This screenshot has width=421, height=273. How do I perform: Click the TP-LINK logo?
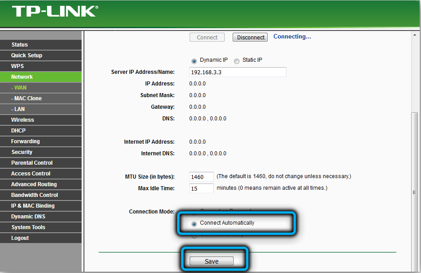click(55, 12)
